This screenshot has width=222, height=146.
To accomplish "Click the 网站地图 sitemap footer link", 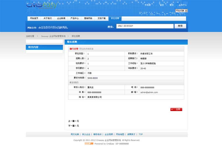I will coord(120,134).
